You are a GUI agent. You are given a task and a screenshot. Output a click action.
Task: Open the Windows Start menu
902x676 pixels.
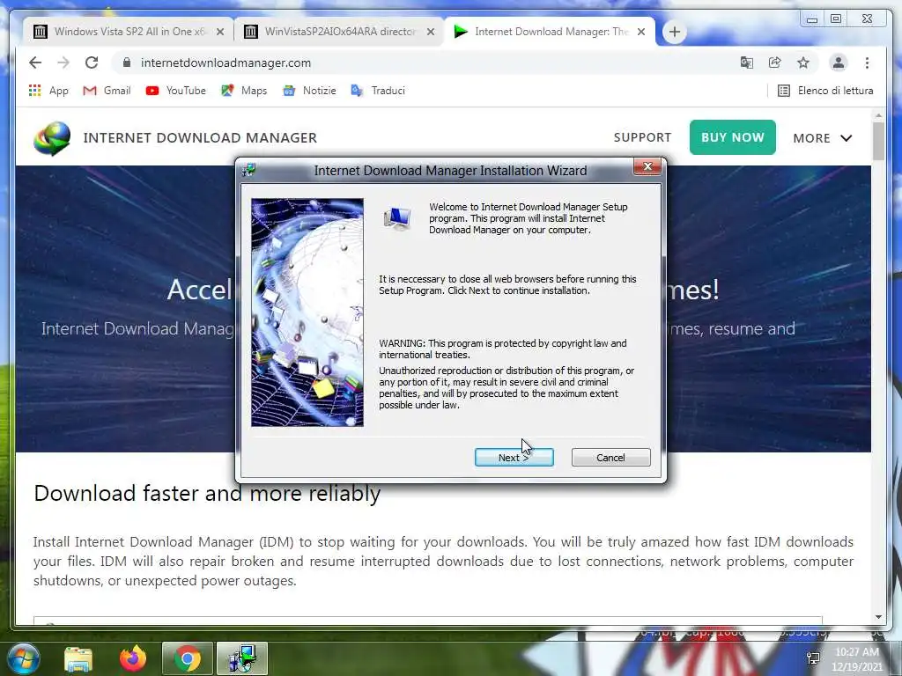coord(22,658)
